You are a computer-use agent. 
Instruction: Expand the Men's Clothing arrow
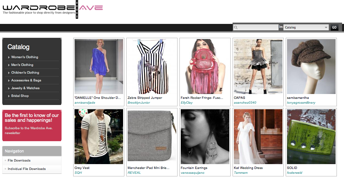tap(9, 65)
